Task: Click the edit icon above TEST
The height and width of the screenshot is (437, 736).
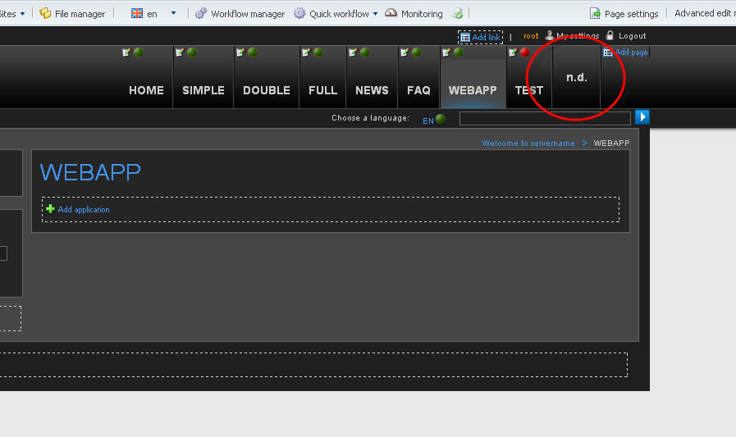Action: pos(513,52)
